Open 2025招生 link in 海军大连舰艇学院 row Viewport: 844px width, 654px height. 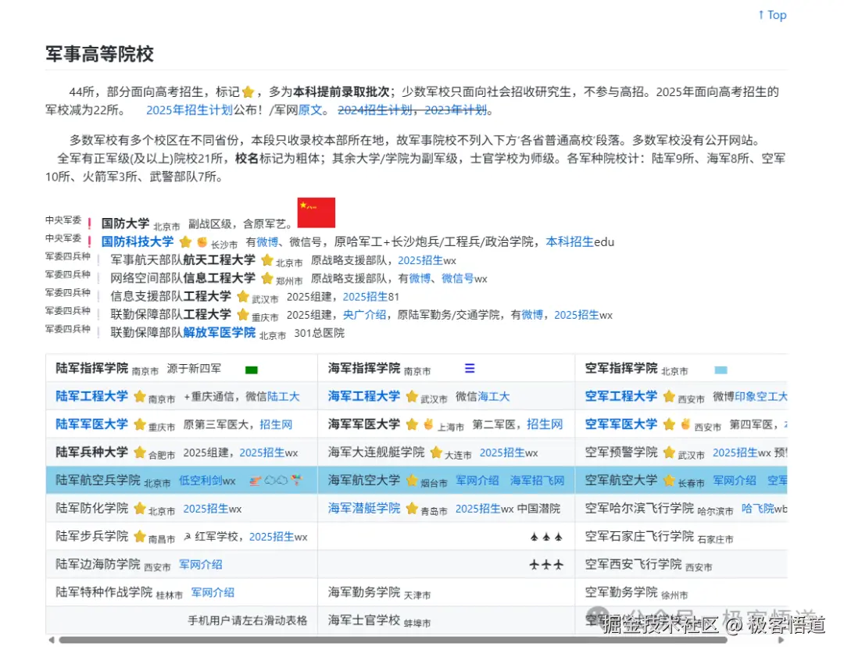pos(502,452)
